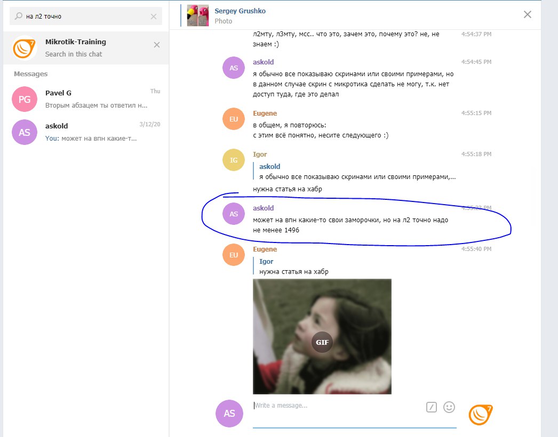
Task: Cancel search in Mikrotik-Training chat
Action: [157, 45]
